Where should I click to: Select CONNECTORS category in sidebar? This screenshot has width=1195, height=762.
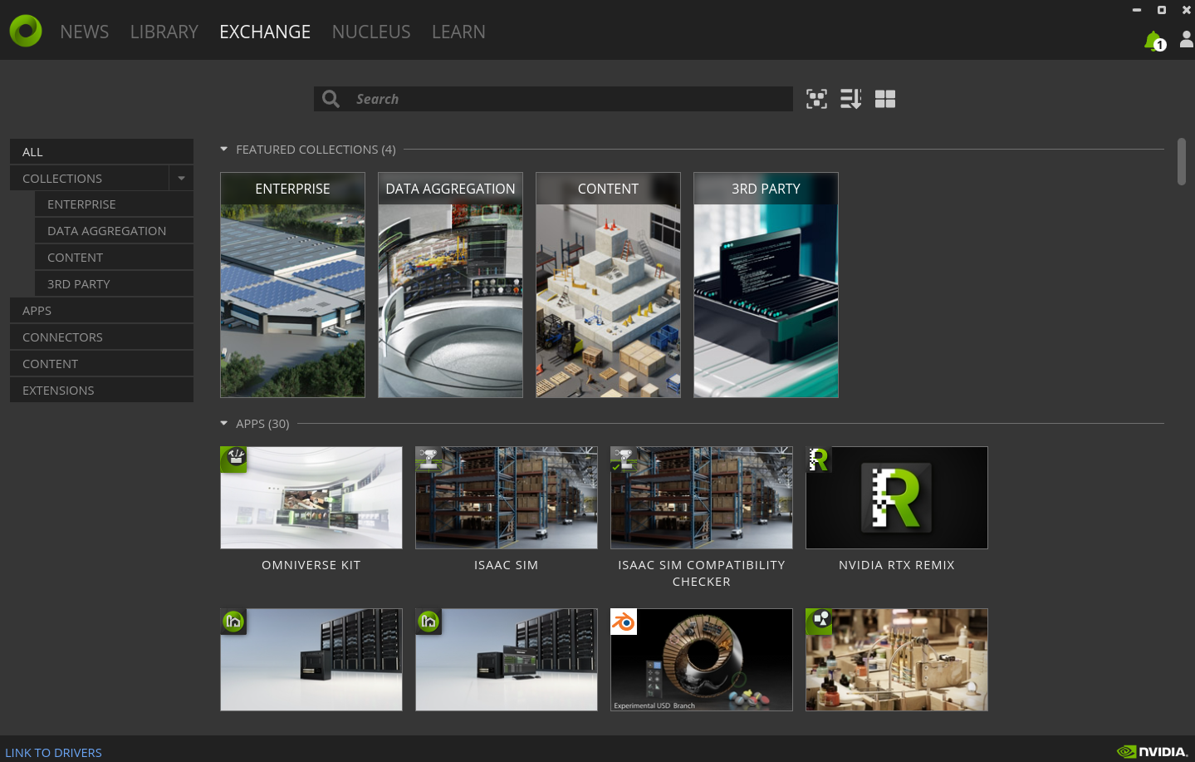[x=101, y=337]
